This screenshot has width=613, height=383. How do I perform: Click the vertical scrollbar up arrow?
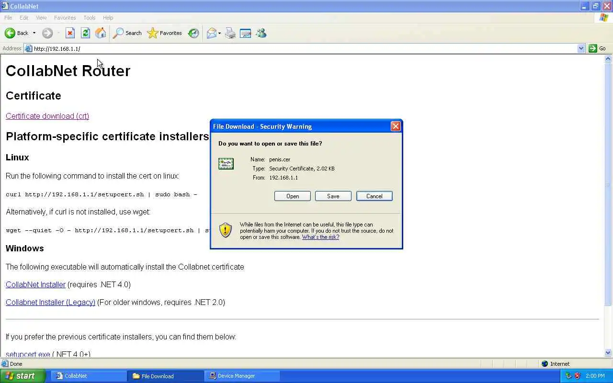point(608,59)
